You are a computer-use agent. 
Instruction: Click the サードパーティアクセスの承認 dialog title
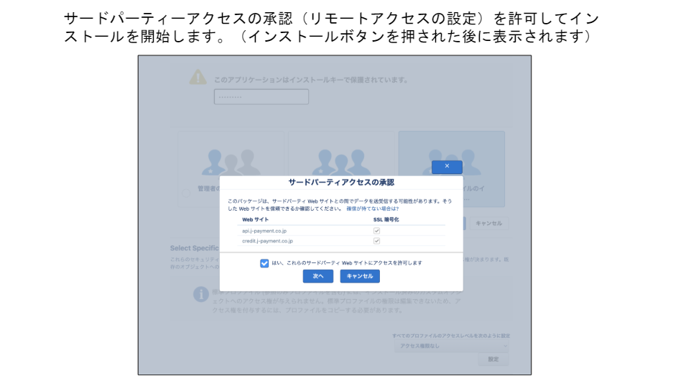[341, 183]
